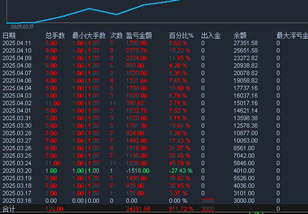This screenshot has width=308, height=214.
Task: Click the 合计 totals row label
Action: pyautogui.click(x=9, y=209)
